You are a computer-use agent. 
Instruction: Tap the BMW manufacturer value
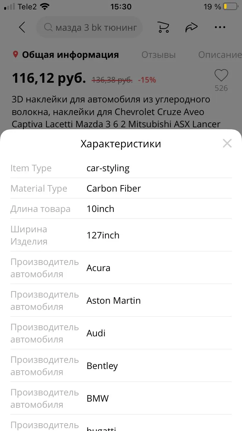click(x=97, y=398)
